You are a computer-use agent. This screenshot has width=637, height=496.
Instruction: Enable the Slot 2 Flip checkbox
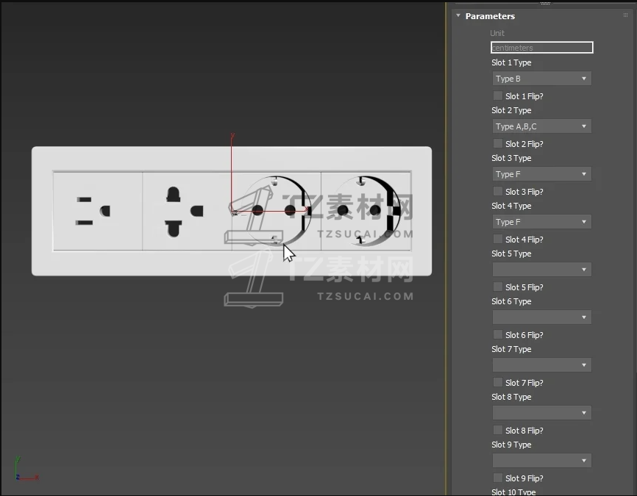coord(498,144)
